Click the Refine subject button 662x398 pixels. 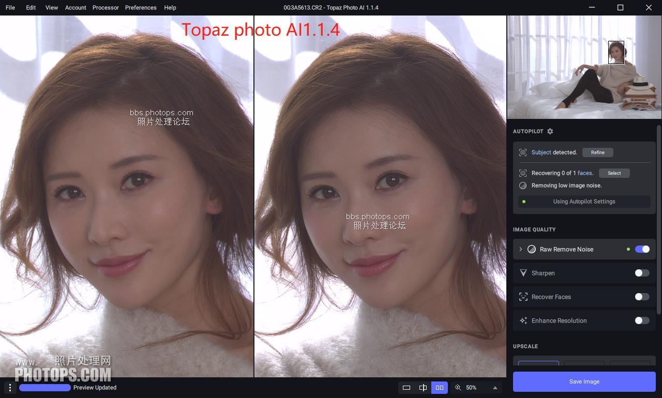(x=598, y=152)
